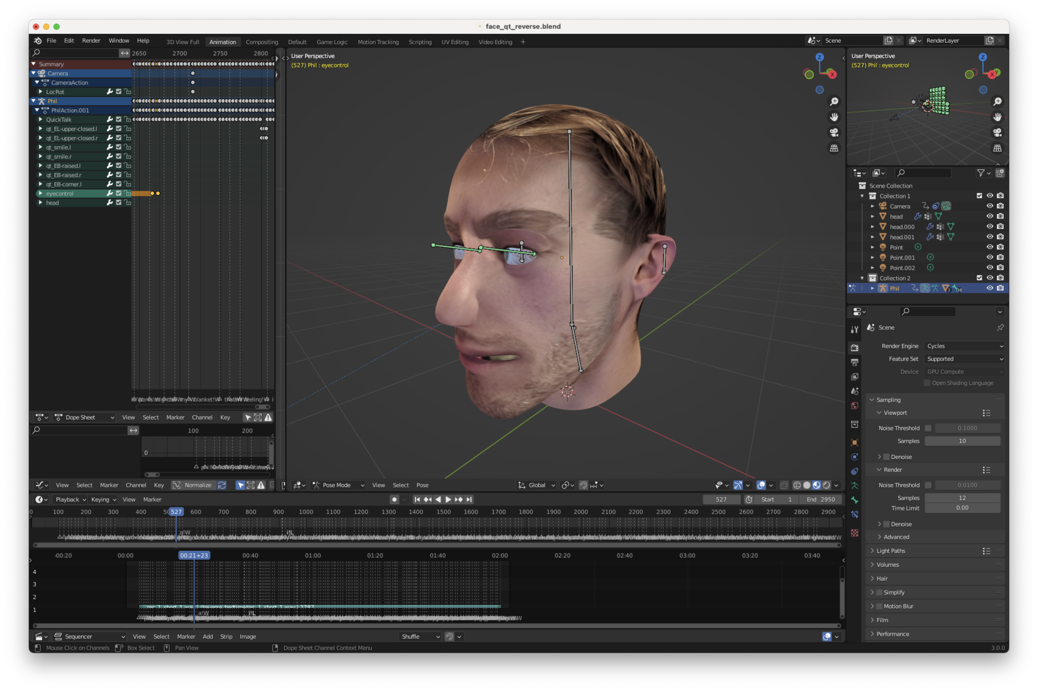
Task: Hide the Camera object in outliner
Action: 989,206
